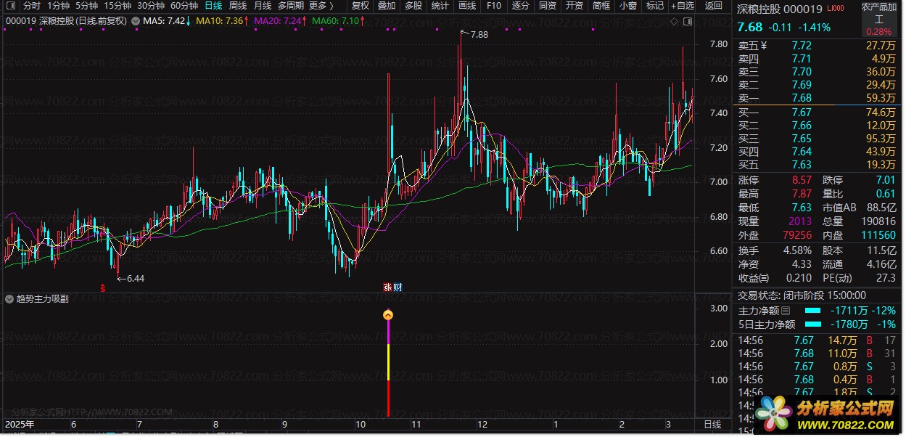The height and width of the screenshot is (437, 906).
Task: Select the 周线 weekly chart tab
Action: [x=238, y=6]
